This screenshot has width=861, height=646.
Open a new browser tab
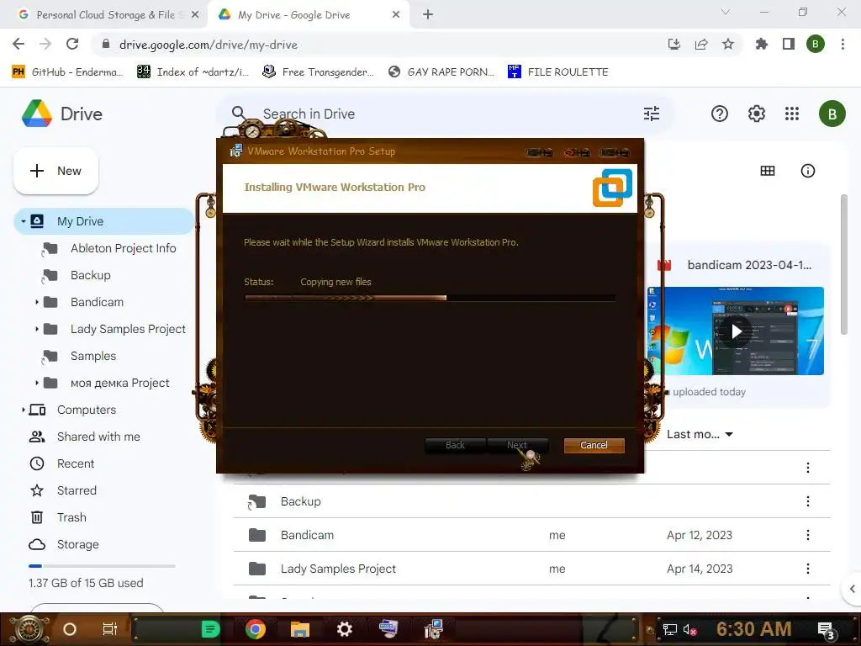tap(428, 15)
